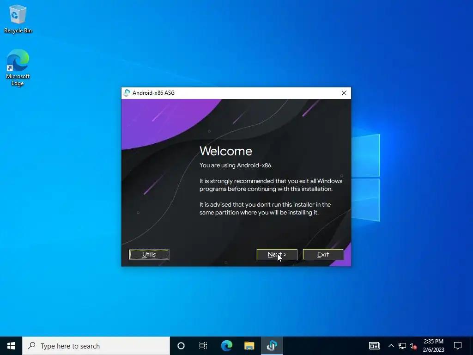Open the Recycle Bin desktop icon
Viewport: 473px width, 355px height.
coord(18,19)
